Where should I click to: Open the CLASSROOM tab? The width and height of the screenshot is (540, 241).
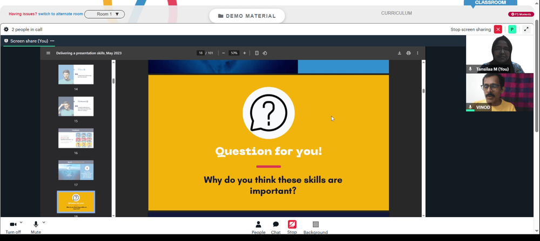point(490,3)
